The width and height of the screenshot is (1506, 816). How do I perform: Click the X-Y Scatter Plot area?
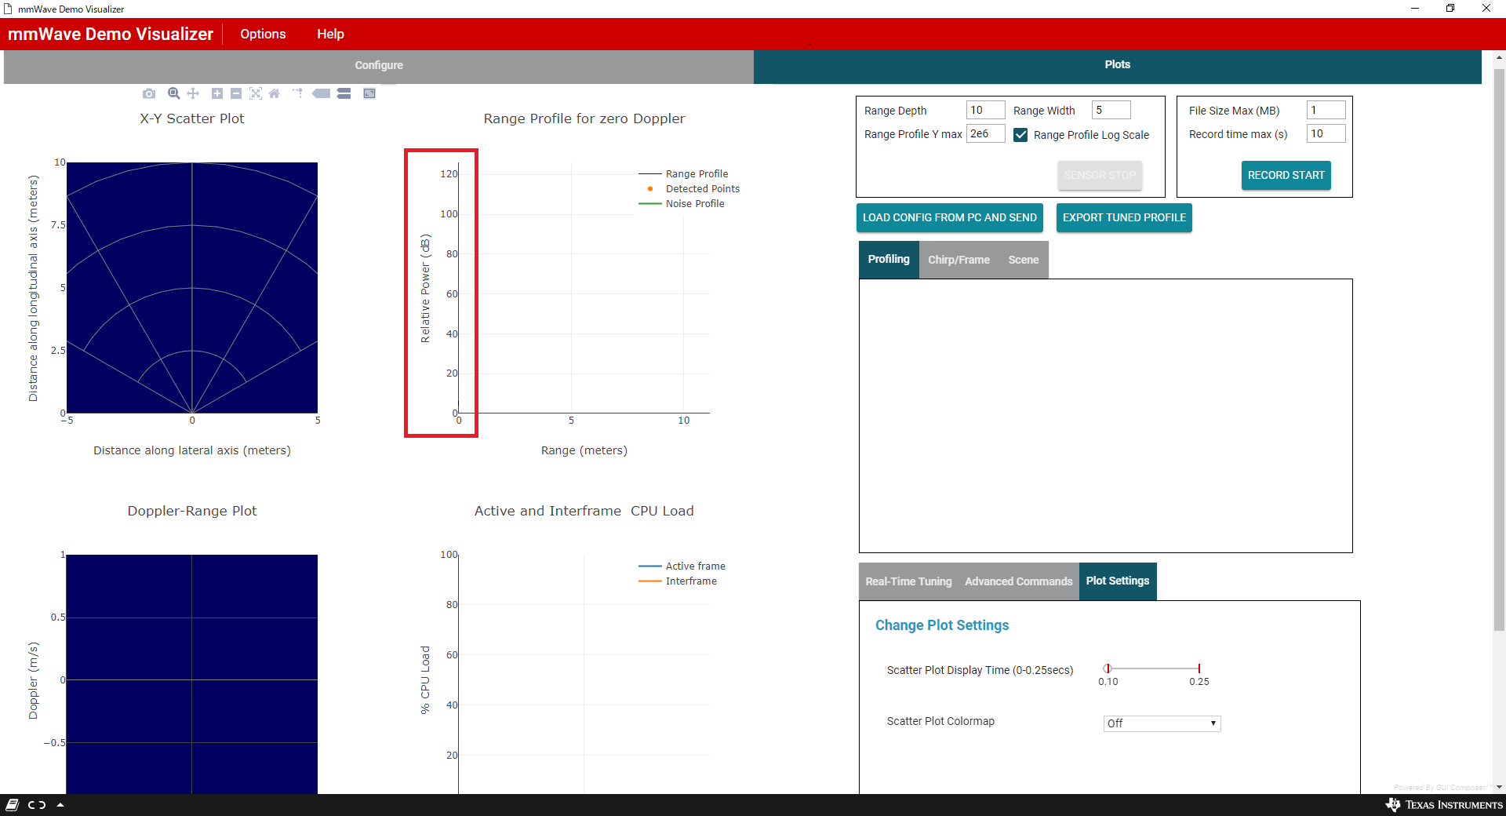coord(192,287)
